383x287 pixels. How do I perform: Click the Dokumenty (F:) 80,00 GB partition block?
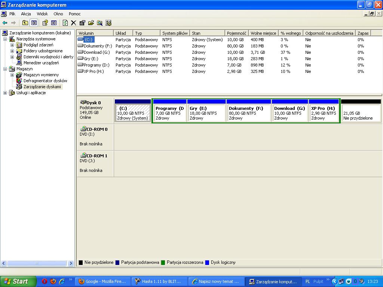[x=249, y=111]
